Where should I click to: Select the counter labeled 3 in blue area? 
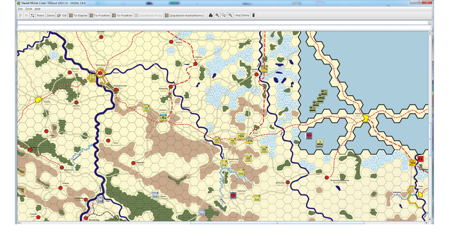tap(320, 143)
